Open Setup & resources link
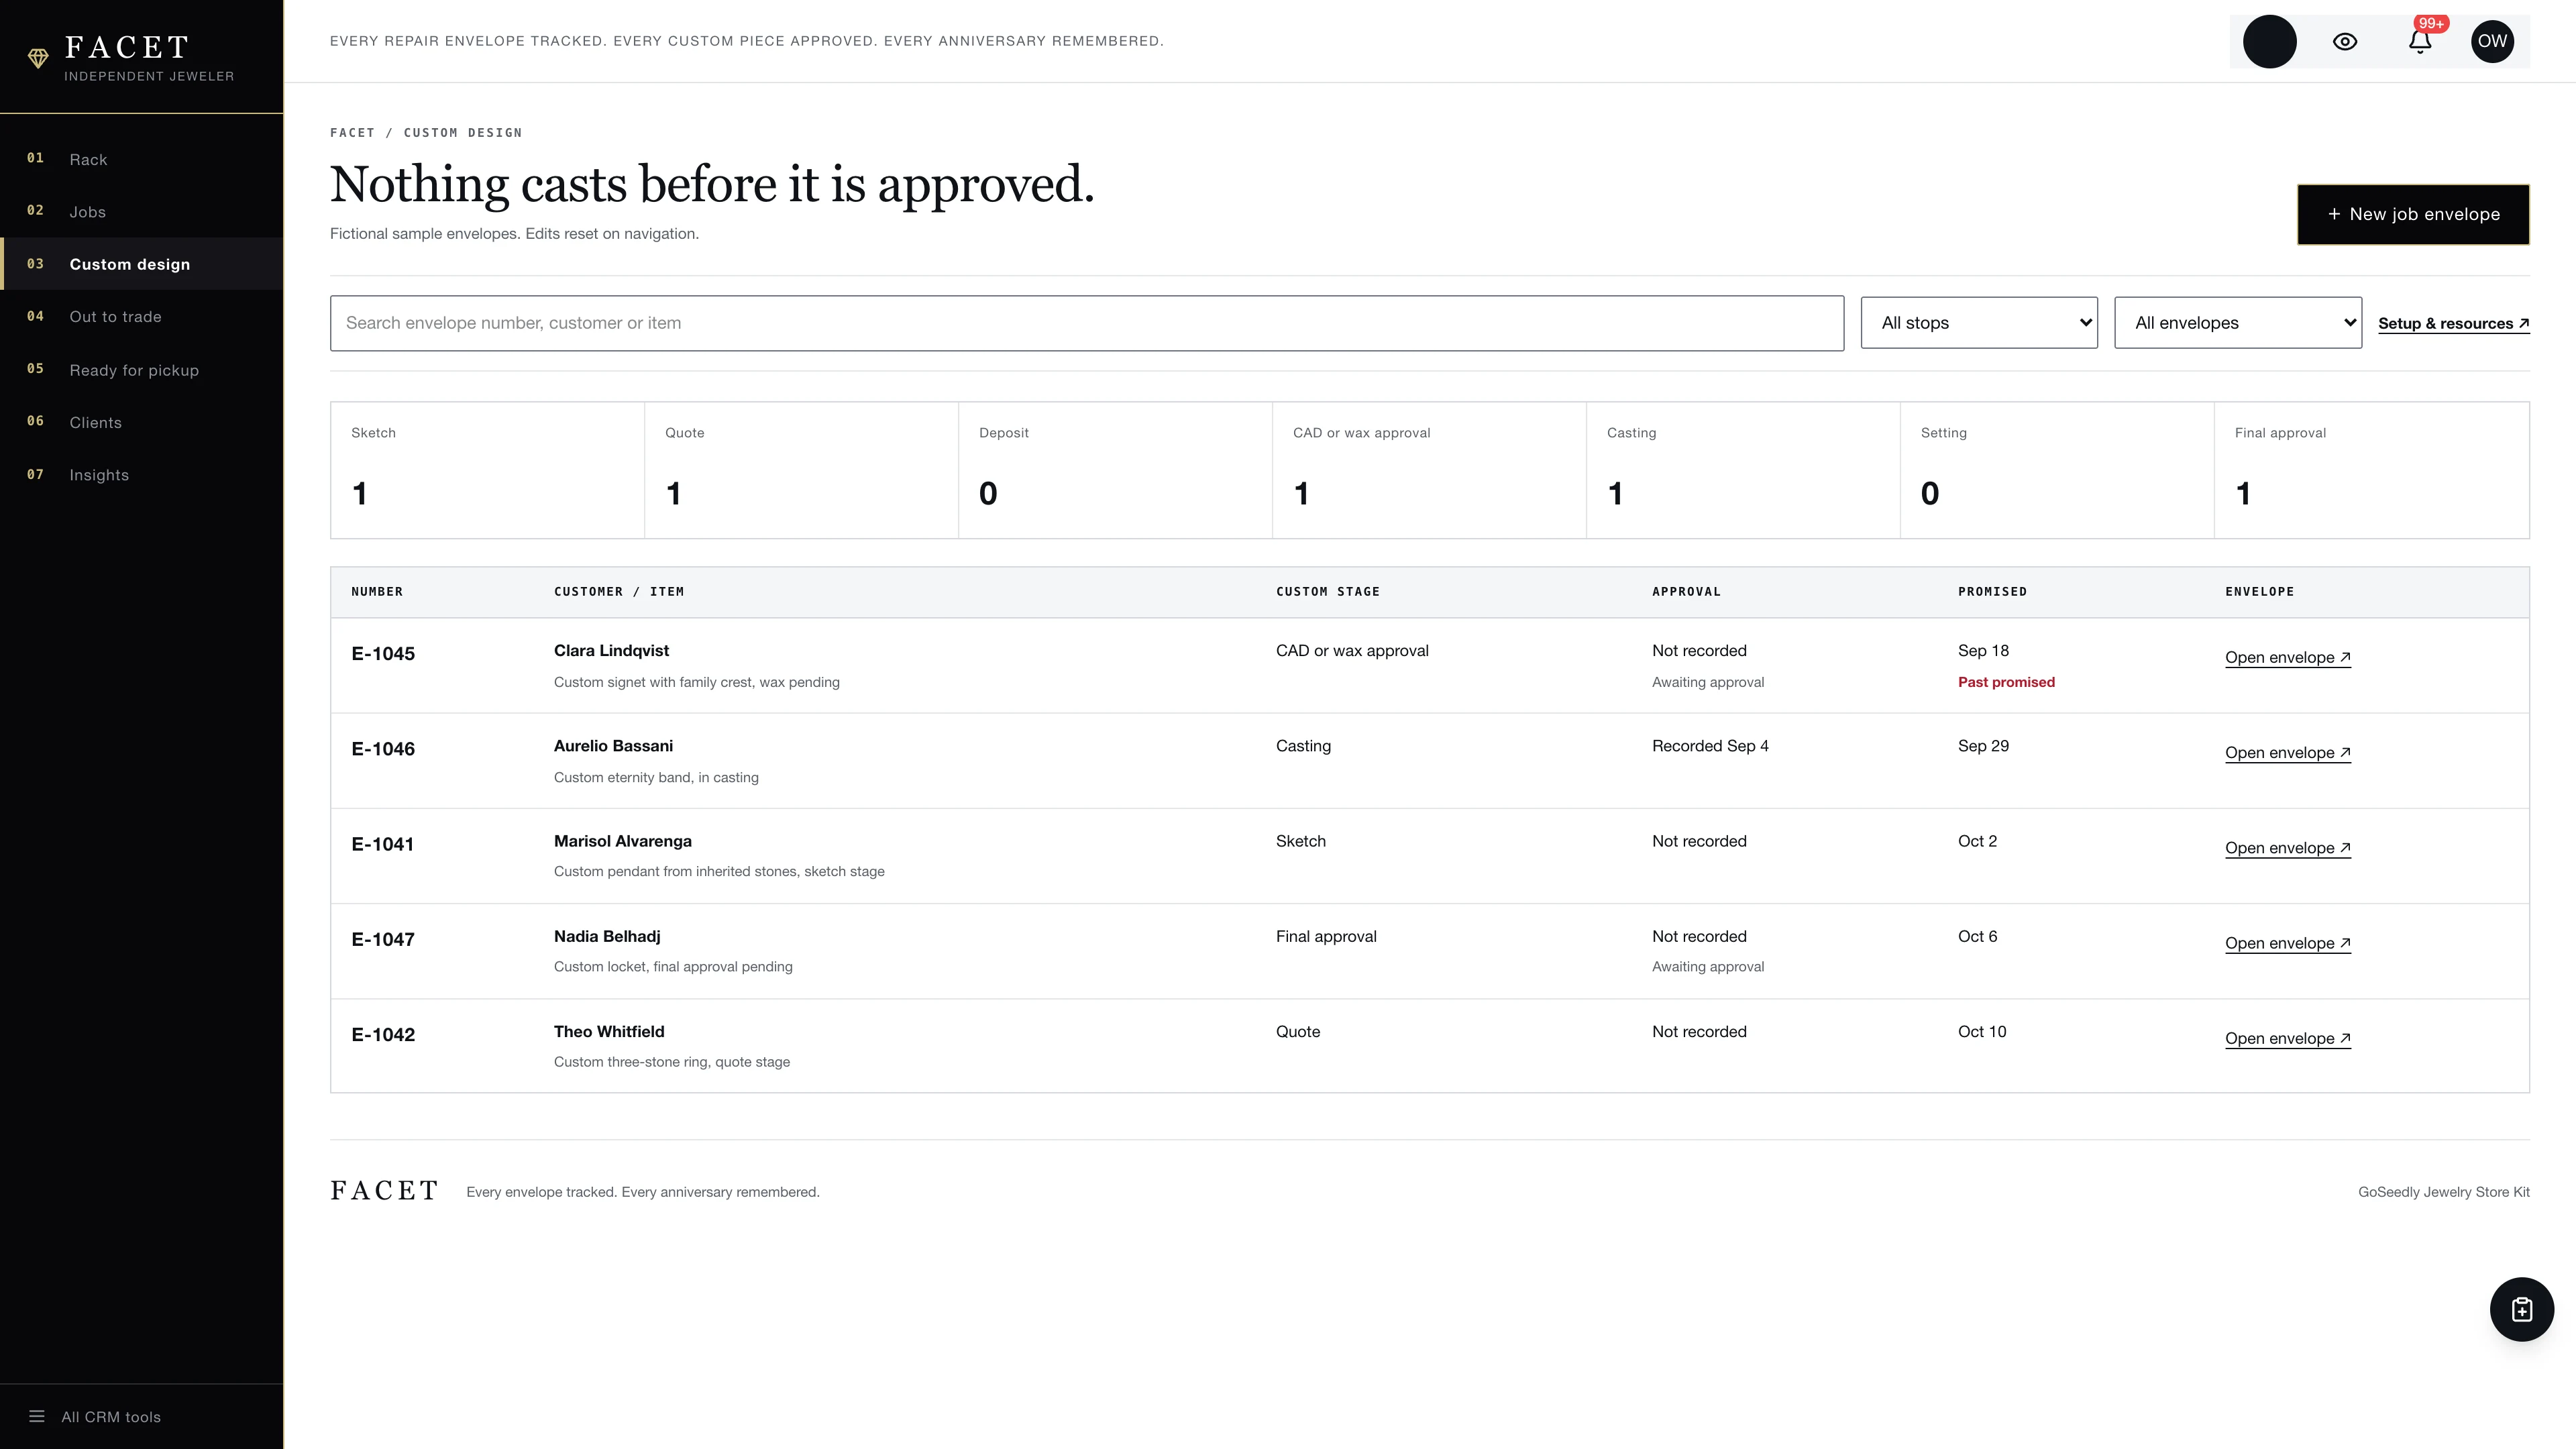 pyautogui.click(x=2454, y=323)
